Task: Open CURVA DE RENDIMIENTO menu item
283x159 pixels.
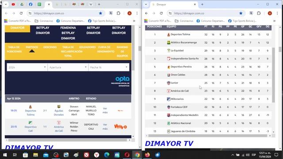Action: pos(106,49)
